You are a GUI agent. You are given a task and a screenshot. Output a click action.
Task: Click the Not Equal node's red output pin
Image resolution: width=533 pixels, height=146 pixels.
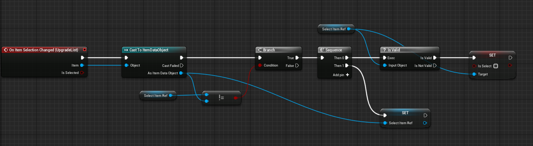pyautogui.click(x=236, y=98)
